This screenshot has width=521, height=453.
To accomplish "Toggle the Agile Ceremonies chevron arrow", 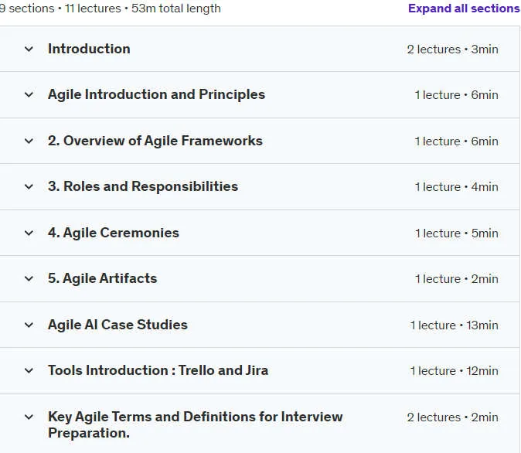I will 29,233.
